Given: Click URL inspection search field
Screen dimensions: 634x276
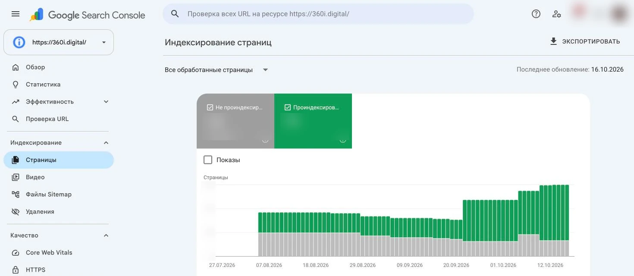Looking at the screenshot, I should click(x=318, y=14).
